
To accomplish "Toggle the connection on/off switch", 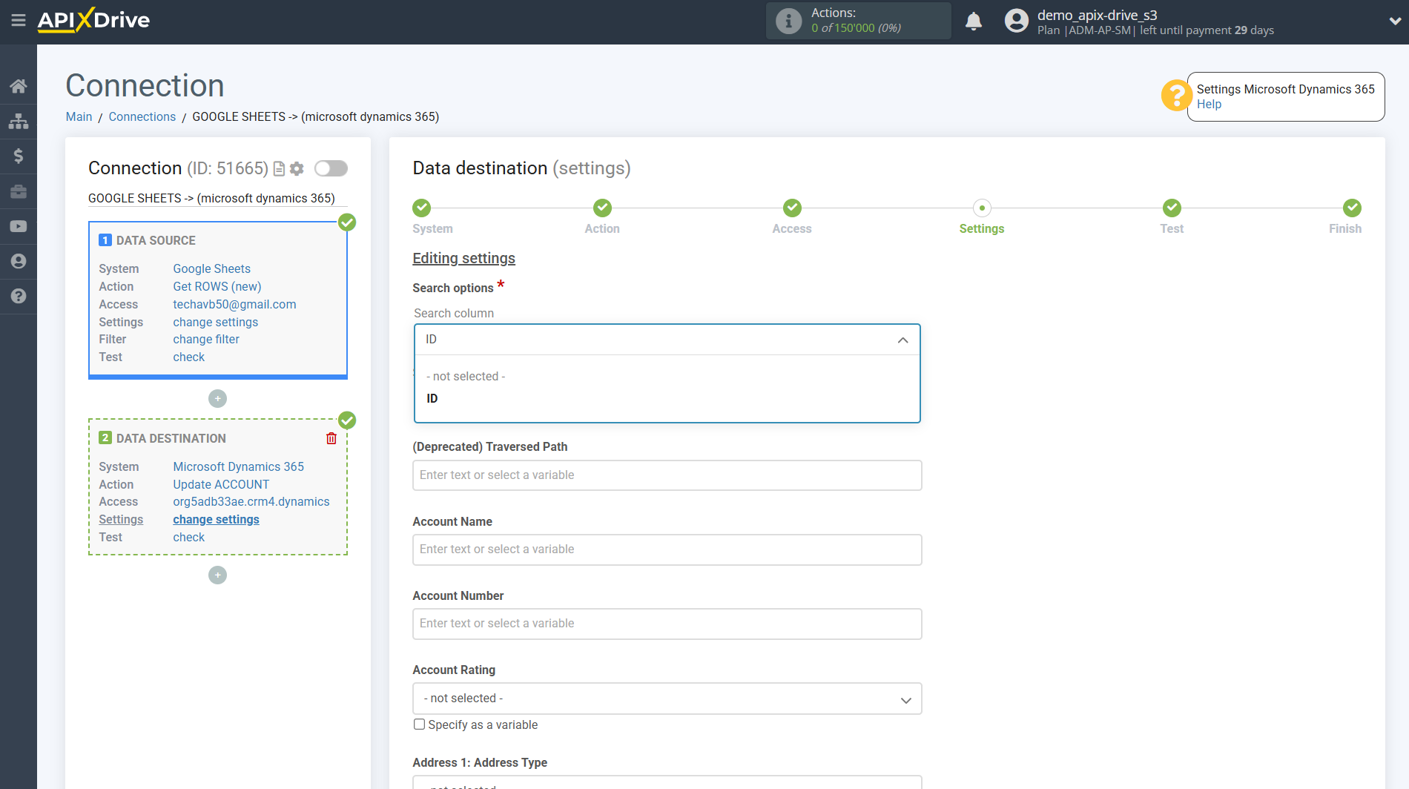I will [331, 168].
